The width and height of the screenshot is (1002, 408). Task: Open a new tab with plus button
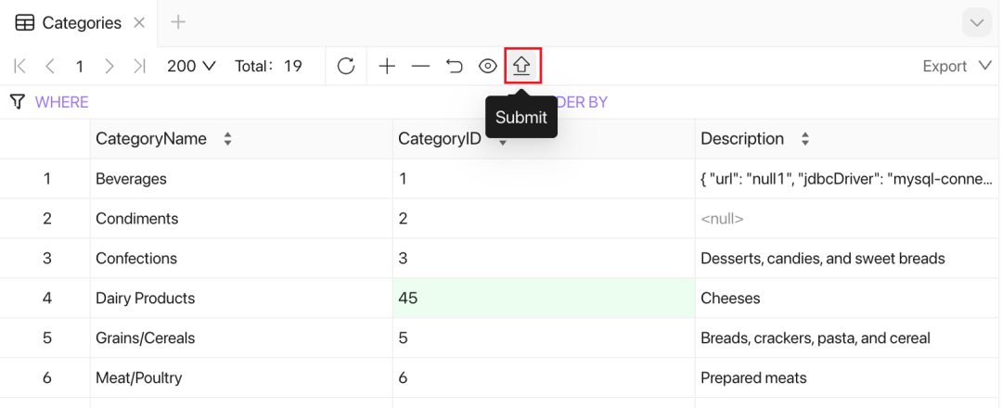click(179, 23)
